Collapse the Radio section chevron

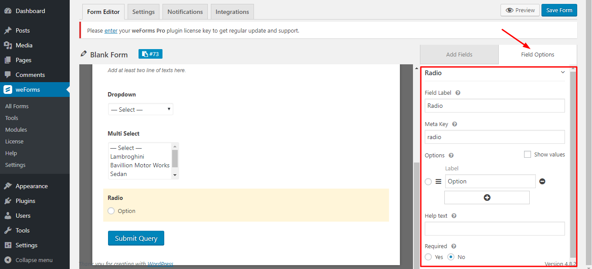pyautogui.click(x=563, y=73)
